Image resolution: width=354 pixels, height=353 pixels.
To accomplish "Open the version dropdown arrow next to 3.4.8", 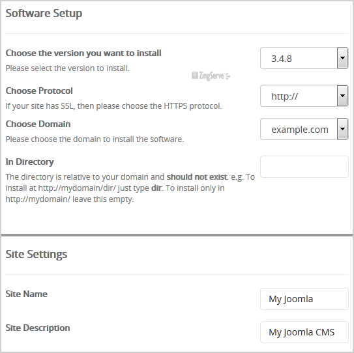I will [342, 58].
